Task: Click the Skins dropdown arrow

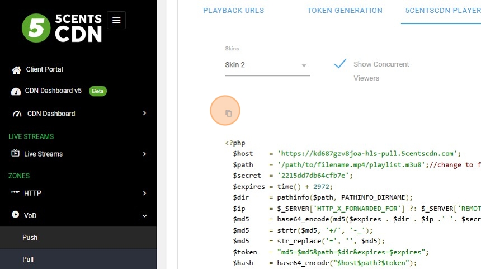Action: (x=304, y=65)
